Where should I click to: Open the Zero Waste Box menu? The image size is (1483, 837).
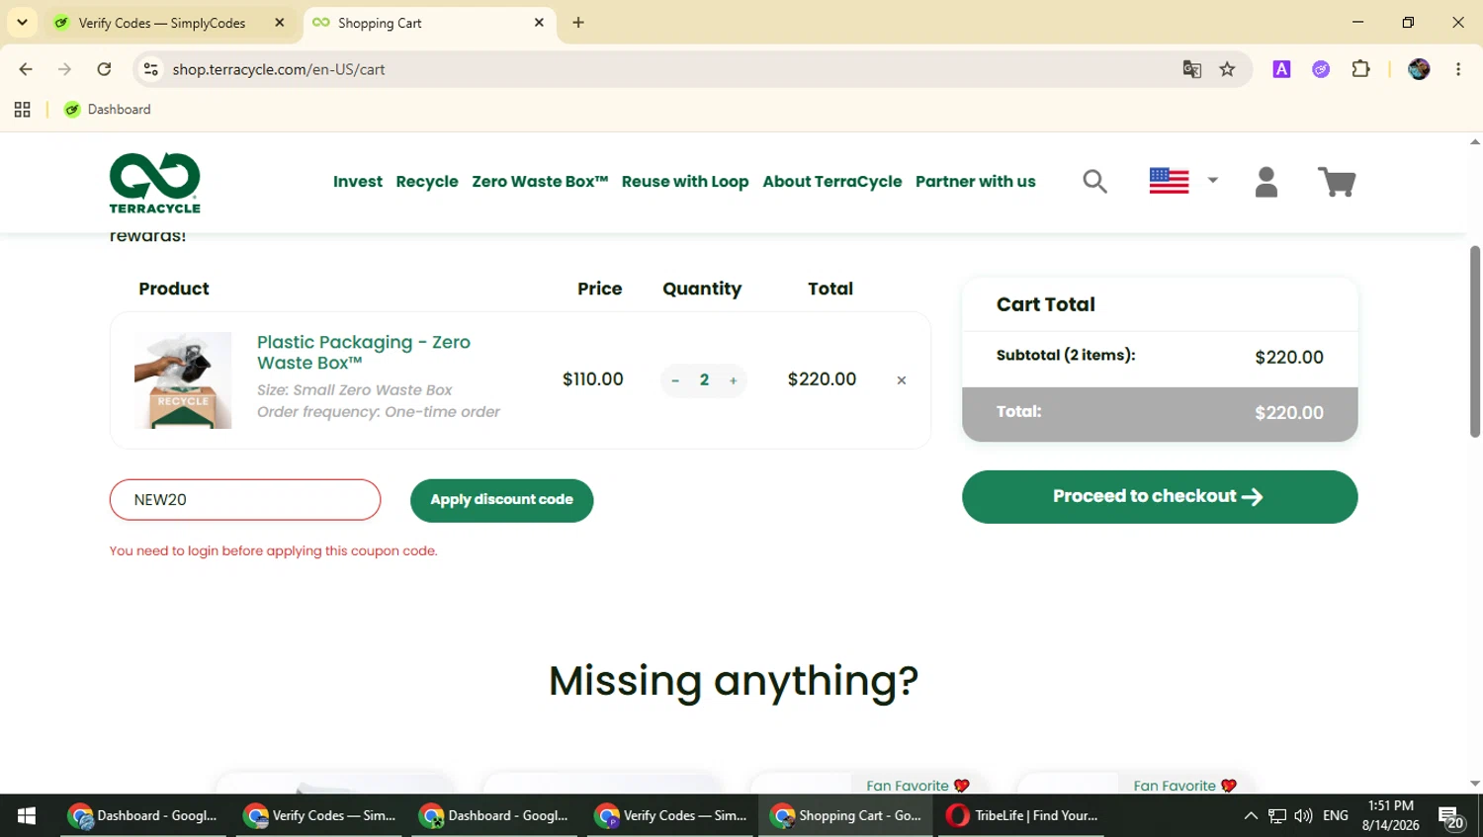(540, 182)
